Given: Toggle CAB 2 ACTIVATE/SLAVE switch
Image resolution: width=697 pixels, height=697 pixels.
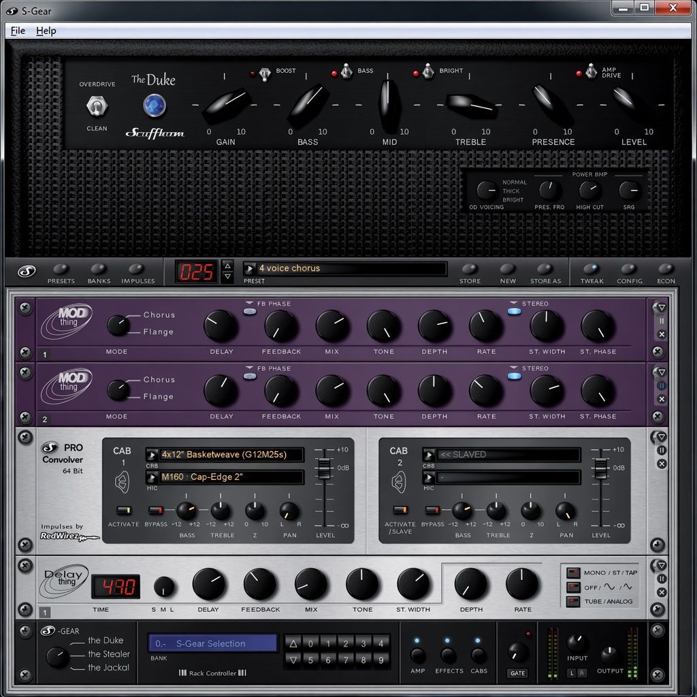Looking at the screenshot, I should [400, 510].
